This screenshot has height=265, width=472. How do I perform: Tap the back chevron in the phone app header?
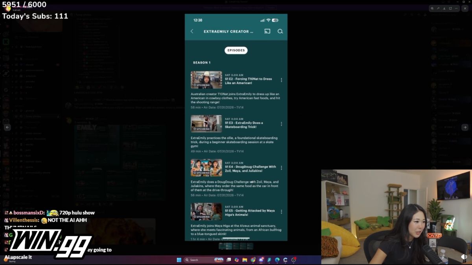[x=192, y=31]
